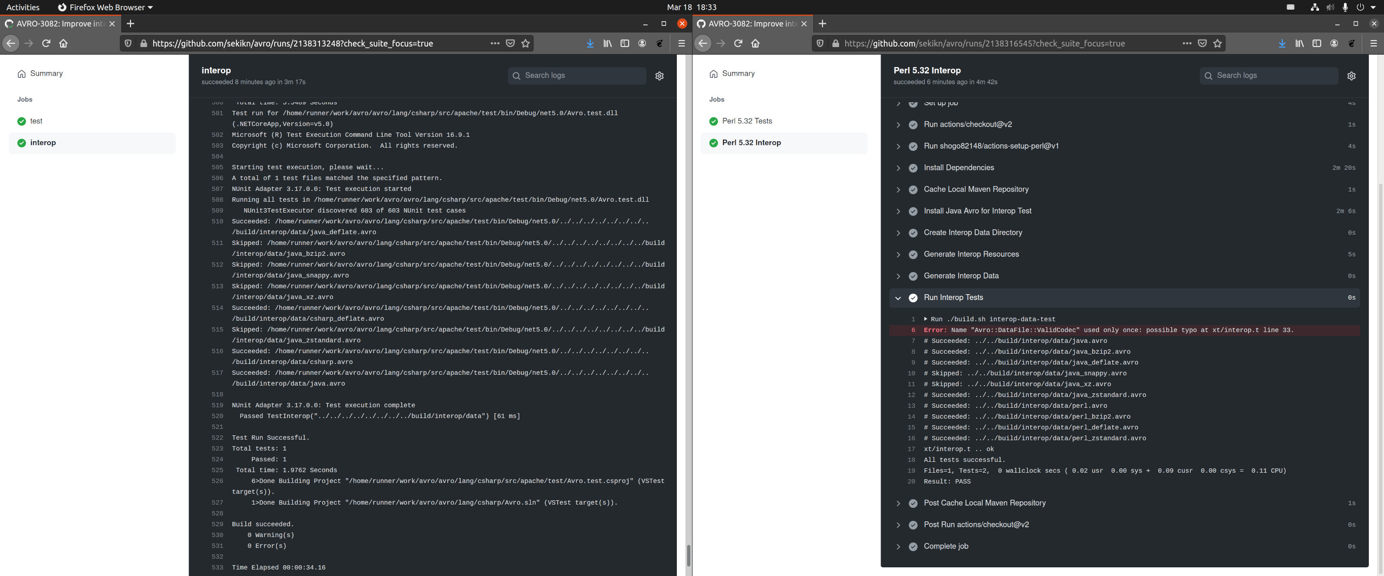Click Search logs field in Perl Interop panel
Viewport: 1384px width, 576px height.
coord(1269,76)
